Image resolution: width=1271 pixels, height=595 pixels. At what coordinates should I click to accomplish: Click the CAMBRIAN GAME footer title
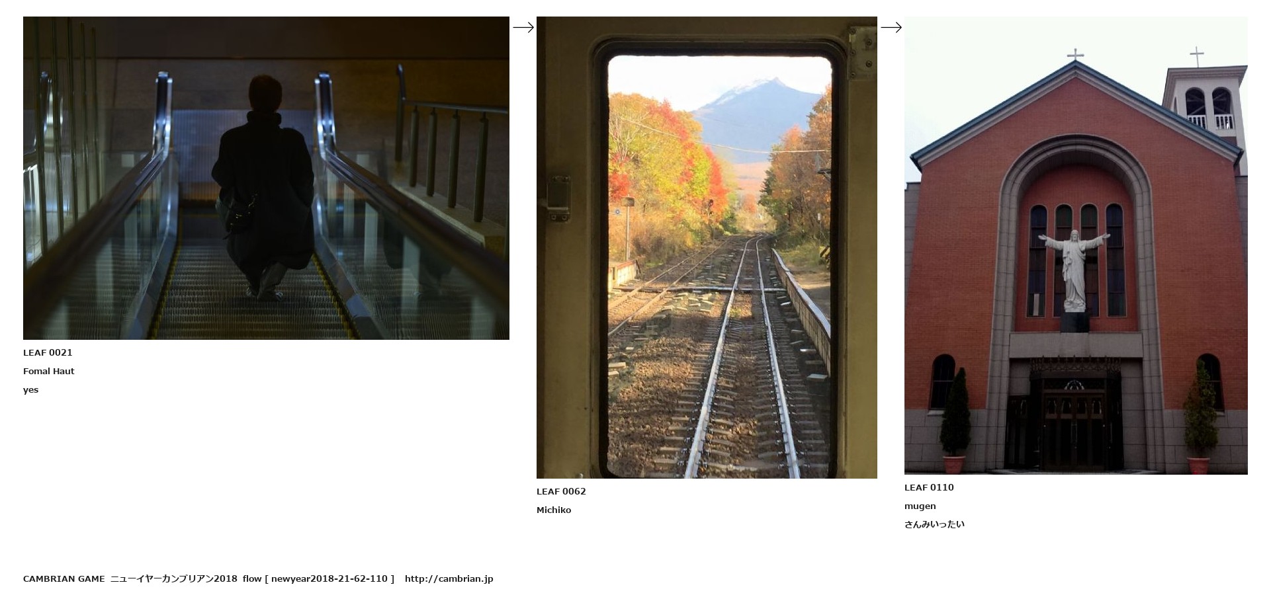click(x=64, y=578)
